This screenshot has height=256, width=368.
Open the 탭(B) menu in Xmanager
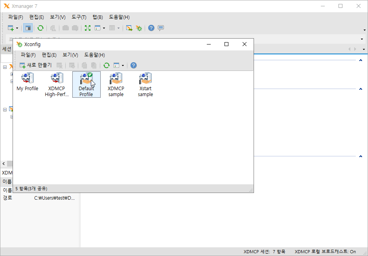tap(98, 17)
